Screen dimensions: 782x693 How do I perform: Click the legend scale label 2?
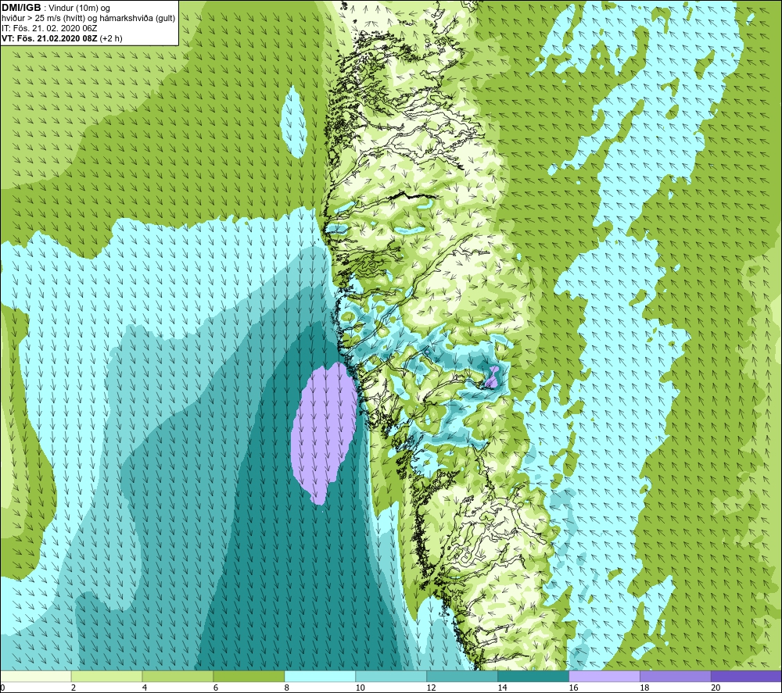tap(74, 688)
